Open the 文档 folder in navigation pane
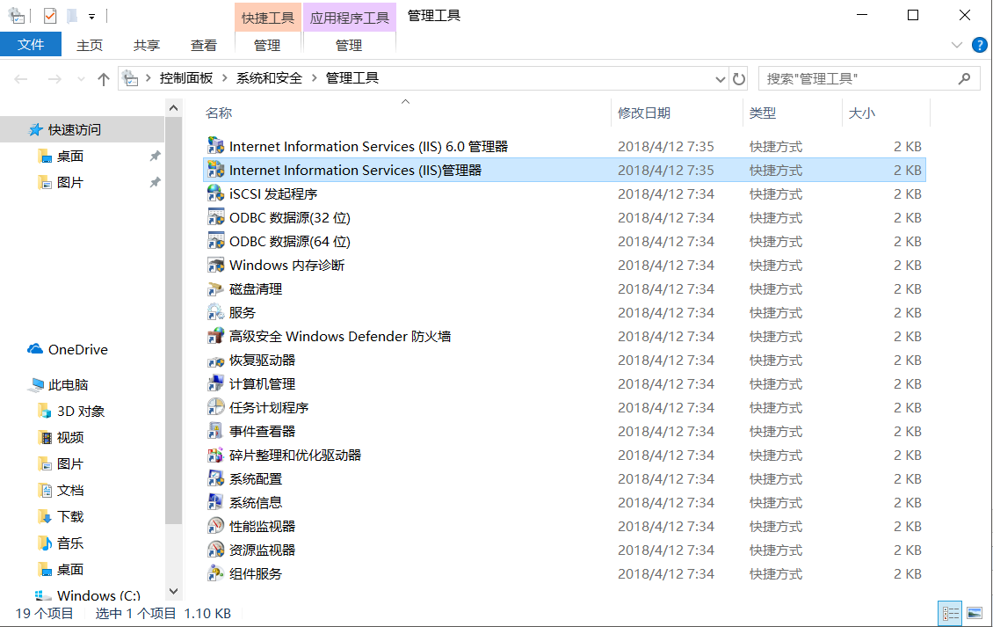The image size is (993, 627). pyautogui.click(x=69, y=490)
